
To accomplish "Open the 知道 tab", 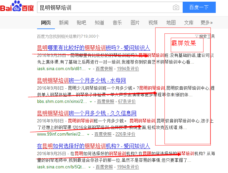I will [99, 23].
